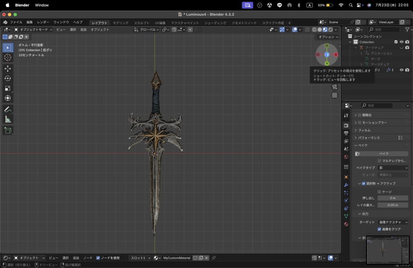Open the レンダー menu
This screenshot has width=413, height=268.
(x=43, y=22)
